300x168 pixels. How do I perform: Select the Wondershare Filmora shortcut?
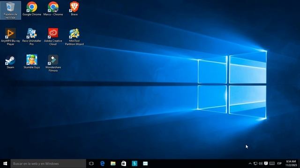[x=53, y=63]
